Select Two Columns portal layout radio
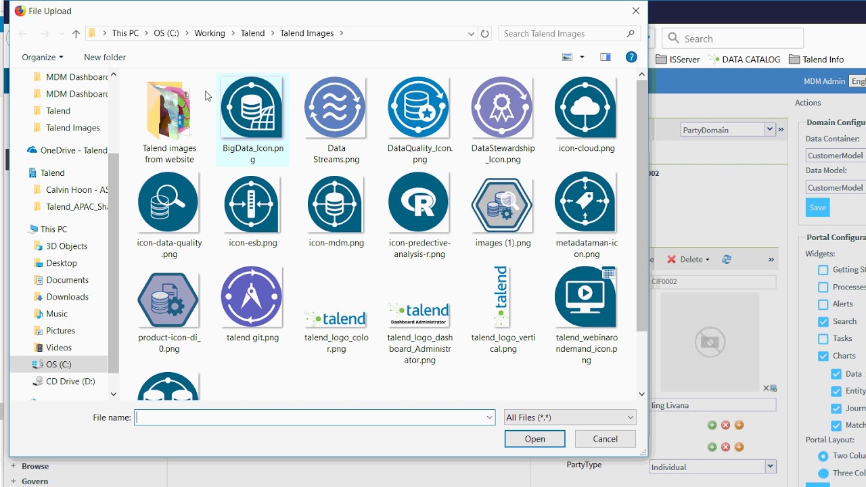The height and width of the screenshot is (487, 866). [823, 456]
